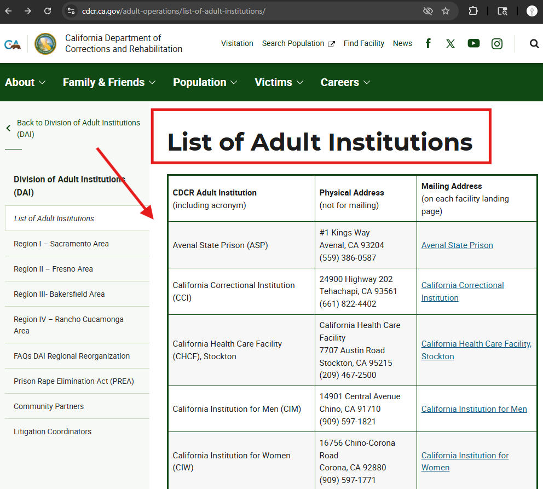Viewport: 543px width, 489px height.
Task: Go back to Division of Adult Institutions (DAI)
Action: pyautogui.click(x=78, y=128)
